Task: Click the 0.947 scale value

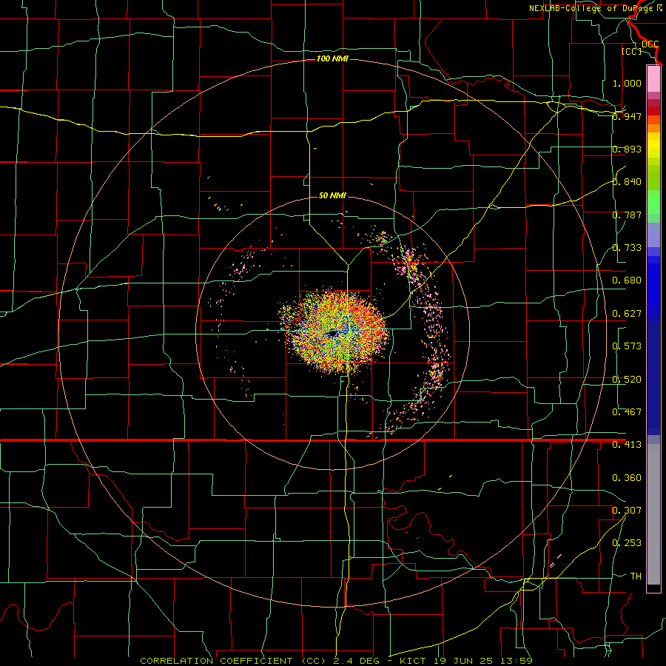Action: (627, 116)
